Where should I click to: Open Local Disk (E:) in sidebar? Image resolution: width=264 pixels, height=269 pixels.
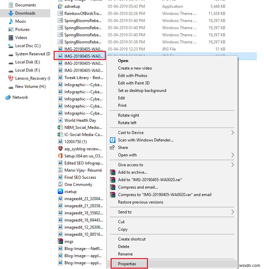pyautogui.click(x=27, y=62)
